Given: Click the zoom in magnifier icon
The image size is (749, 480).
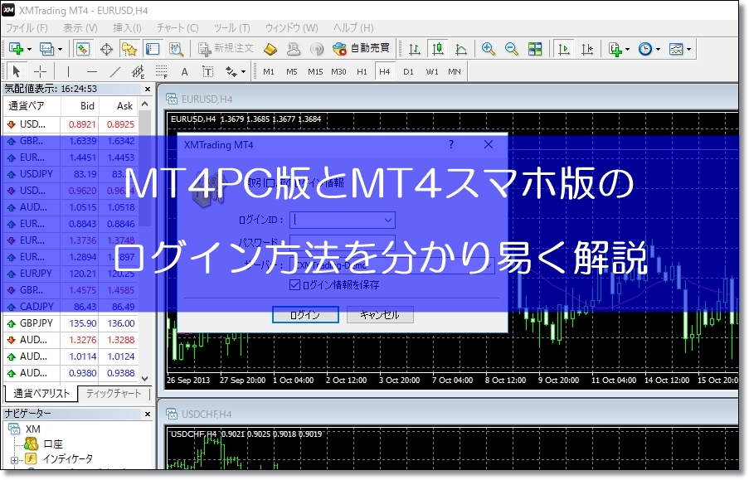Looking at the screenshot, I should 488,49.
